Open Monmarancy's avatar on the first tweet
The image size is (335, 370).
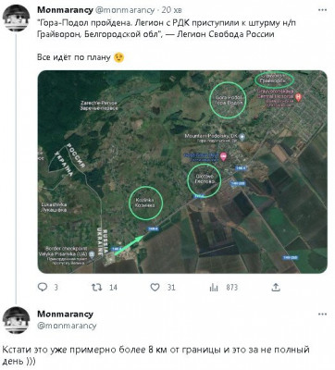17,18
